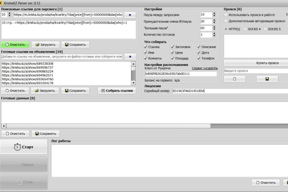Add listing link with plus icon button
The image size is (288, 192).
point(130,57)
